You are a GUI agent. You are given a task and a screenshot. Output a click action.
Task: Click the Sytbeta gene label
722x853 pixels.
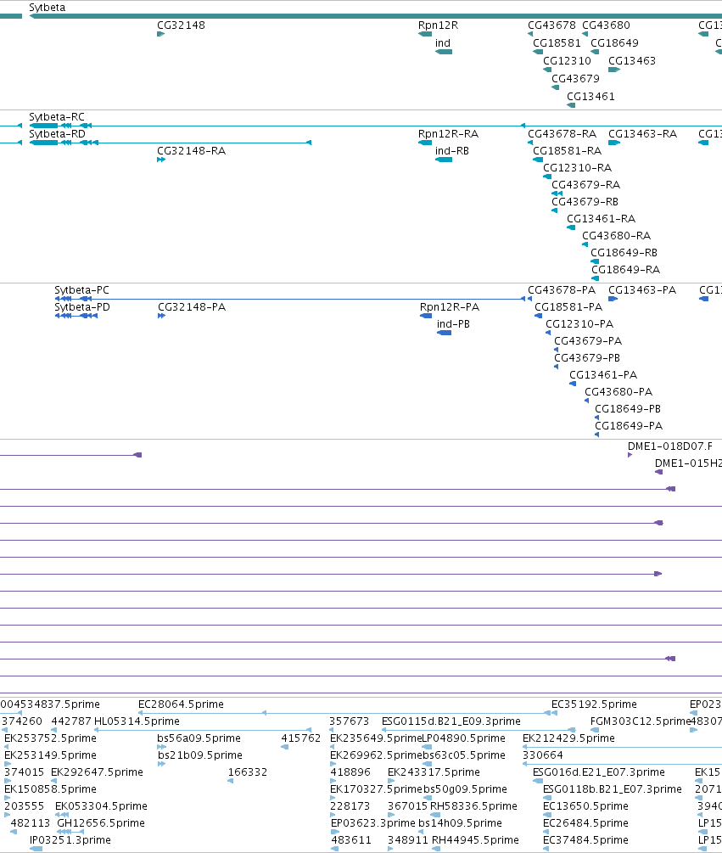click(x=48, y=8)
